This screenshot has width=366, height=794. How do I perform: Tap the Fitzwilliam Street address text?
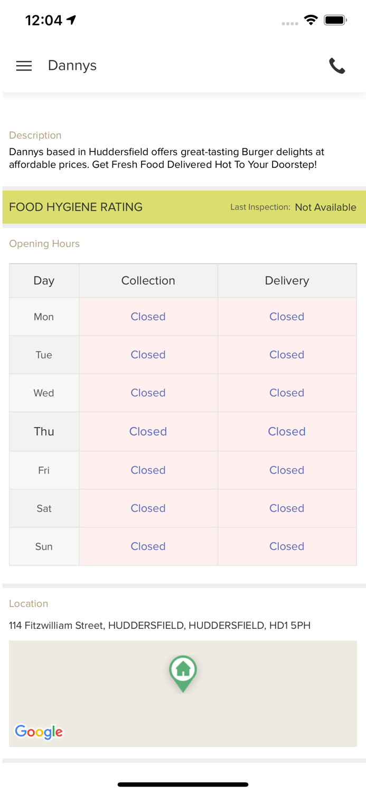tap(159, 626)
